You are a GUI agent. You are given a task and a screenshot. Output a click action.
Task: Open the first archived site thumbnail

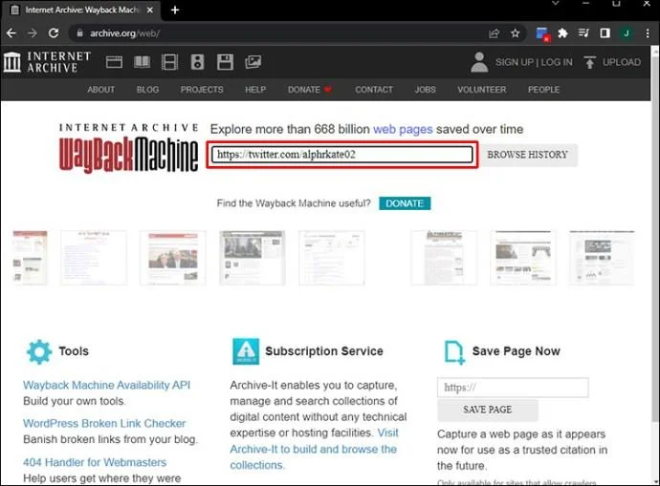point(30,258)
